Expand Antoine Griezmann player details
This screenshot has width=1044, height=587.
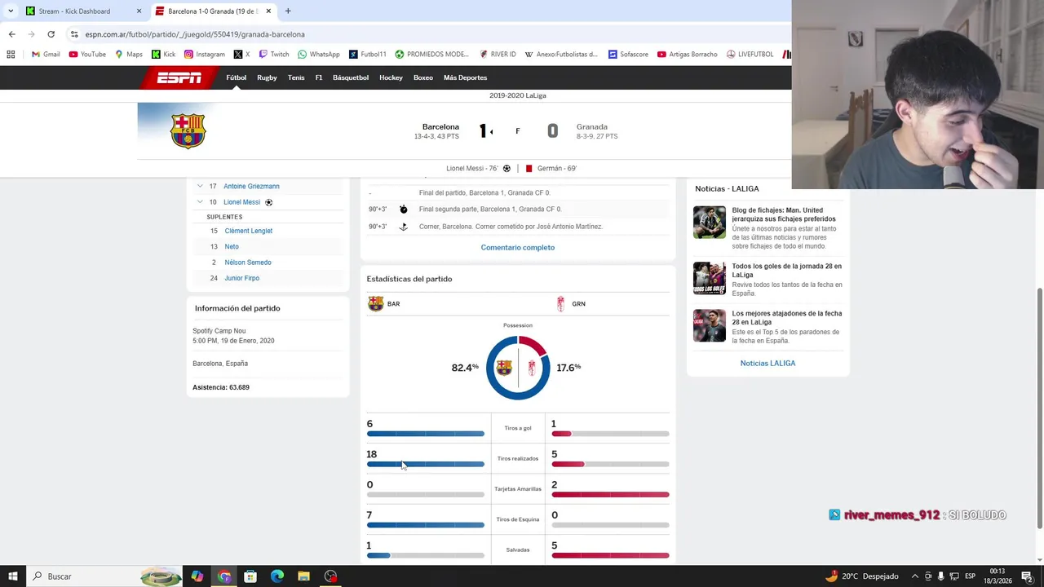click(x=200, y=186)
